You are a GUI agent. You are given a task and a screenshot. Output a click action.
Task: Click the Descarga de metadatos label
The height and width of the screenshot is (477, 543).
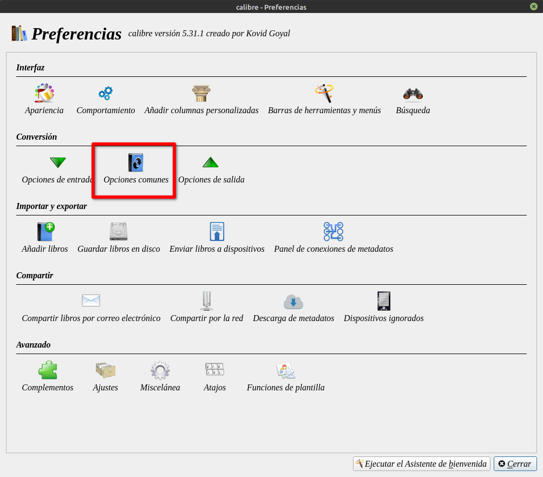coord(293,318)
